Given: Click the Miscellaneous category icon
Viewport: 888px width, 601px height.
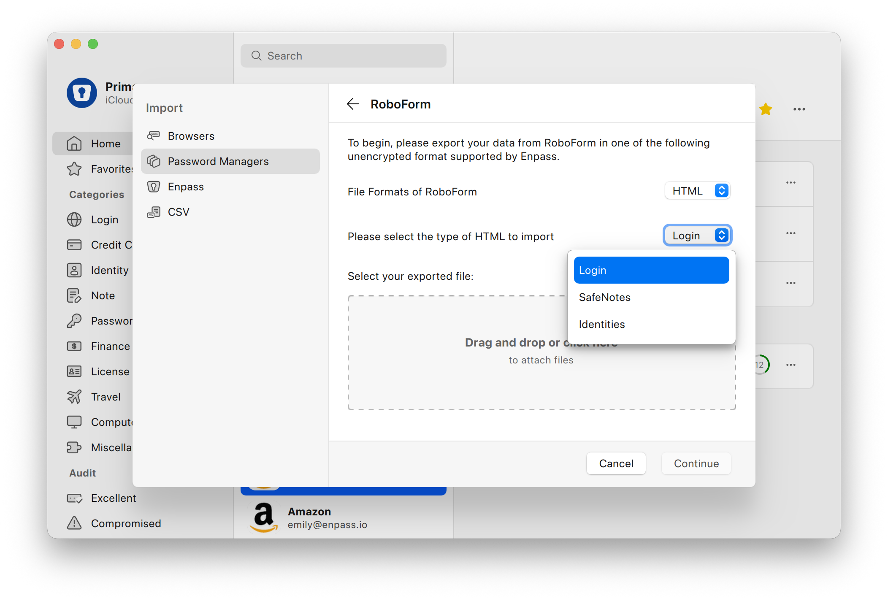Looking at the screenshot, I should pos(74,447).
